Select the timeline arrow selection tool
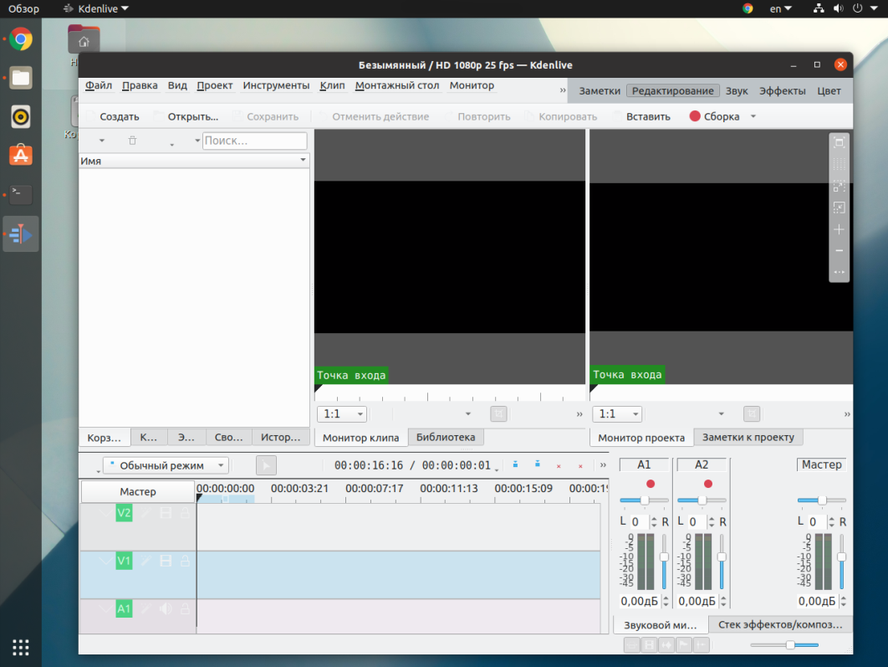 [265, 465]
